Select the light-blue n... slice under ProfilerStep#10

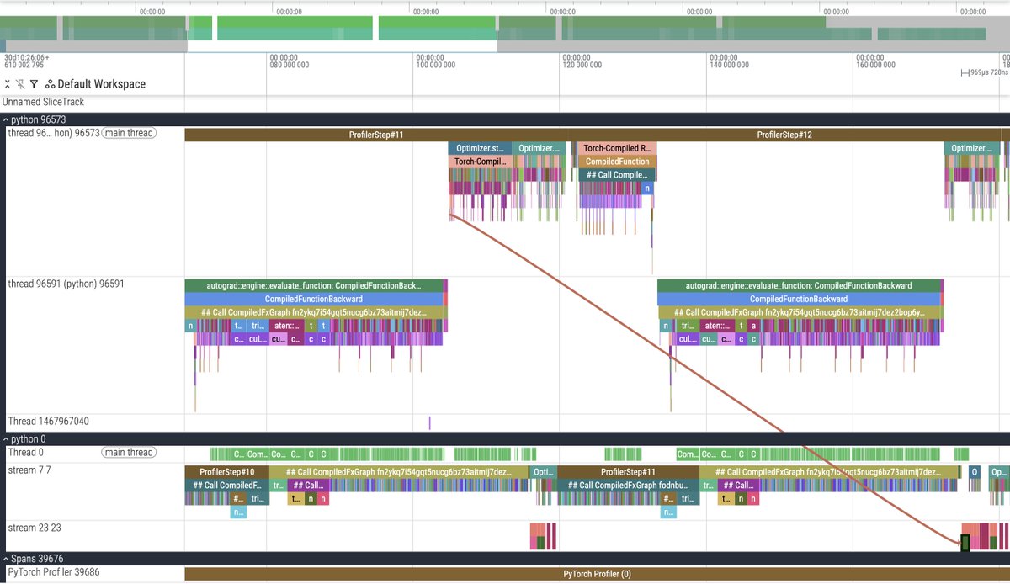[x=238, y=512]
